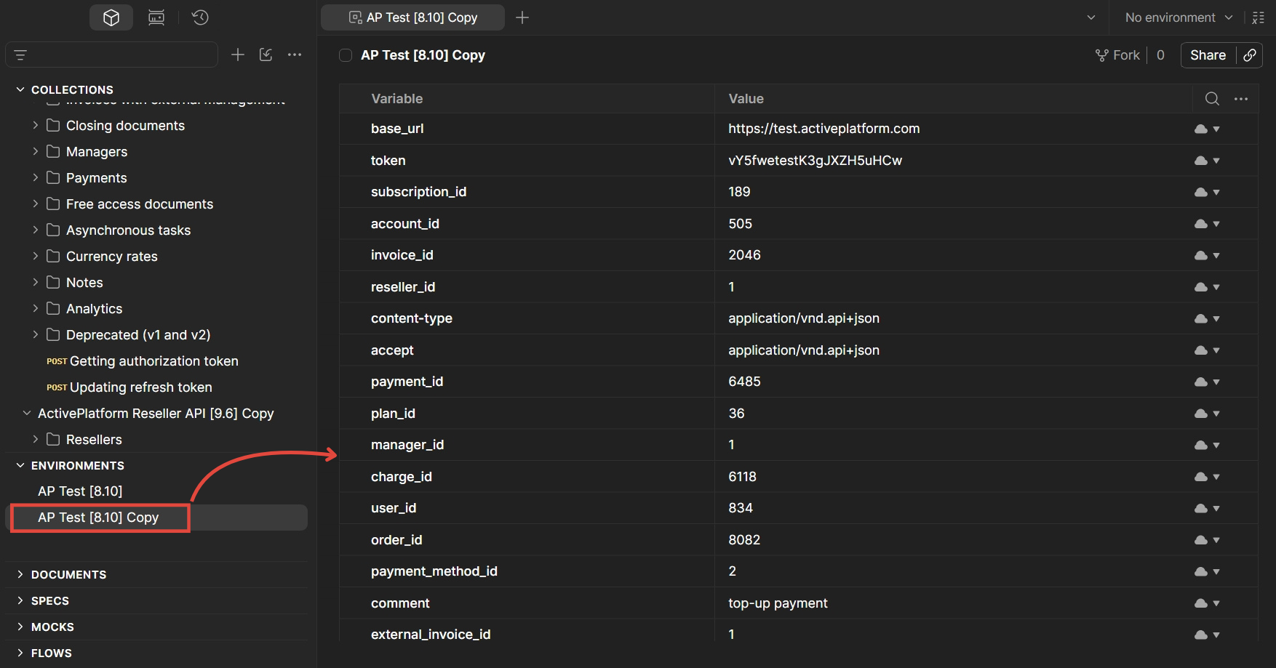Expand the FLOWS section
This screenshot has height=668, width=1276.
pyautogui.click(x=20, y=653)
